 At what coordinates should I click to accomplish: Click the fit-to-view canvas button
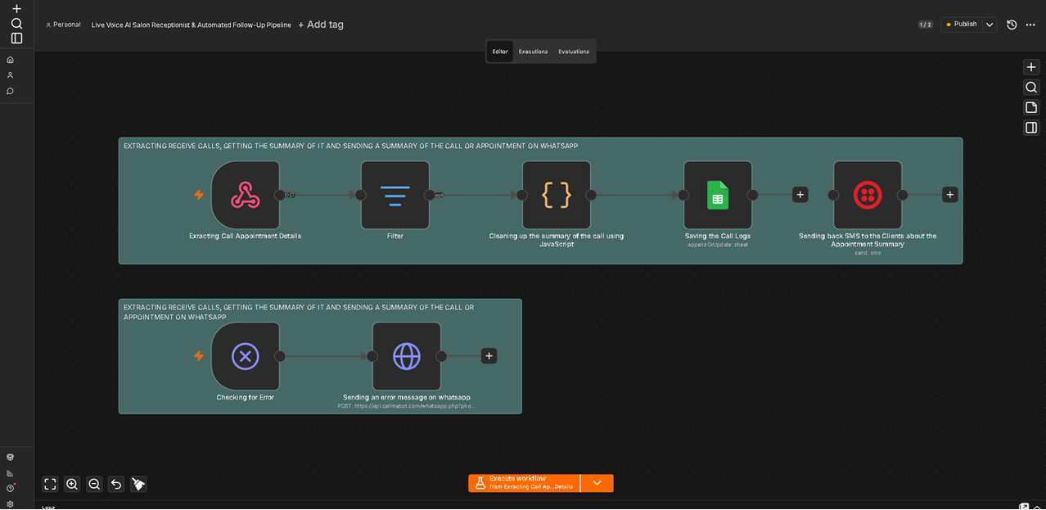point(50,485)
